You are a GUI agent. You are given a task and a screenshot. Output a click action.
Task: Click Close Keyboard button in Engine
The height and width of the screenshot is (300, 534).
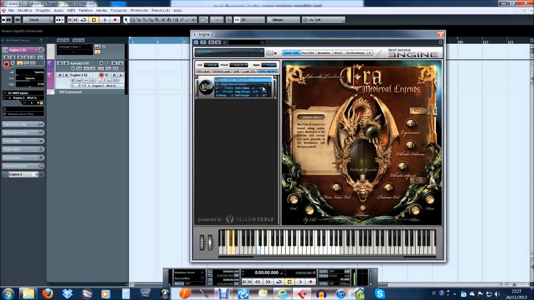pyautogui.click(x=268, y=71)
